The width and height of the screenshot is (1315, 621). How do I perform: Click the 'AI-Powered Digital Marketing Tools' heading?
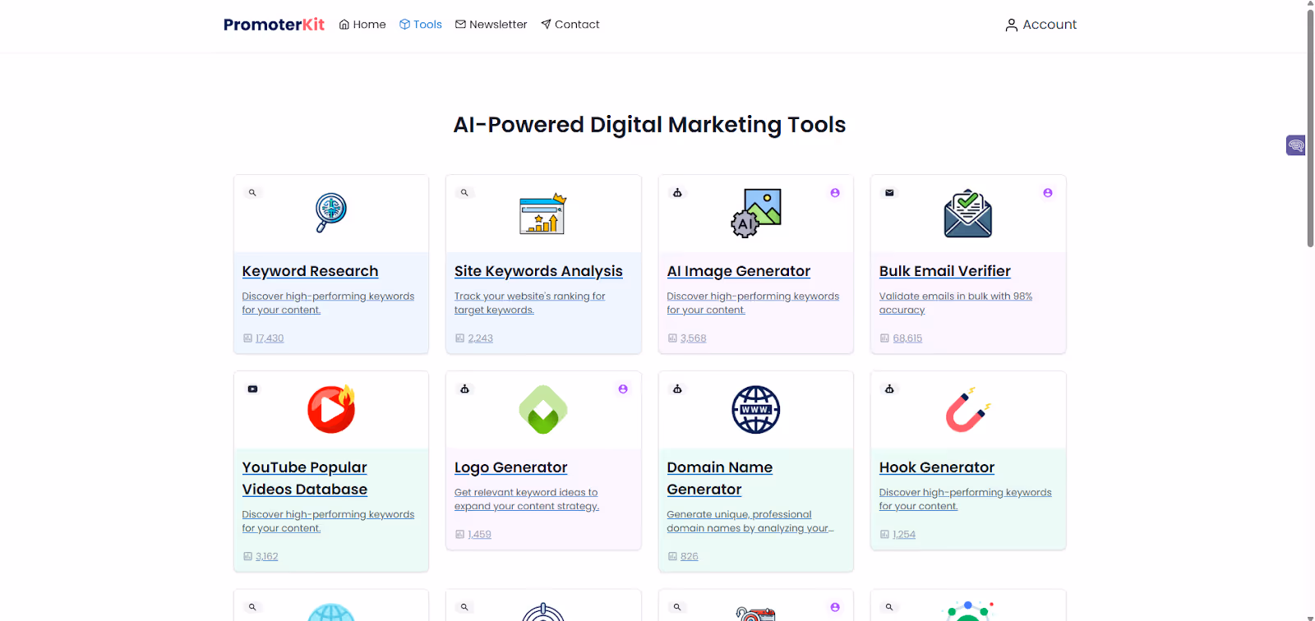(649, 125)
